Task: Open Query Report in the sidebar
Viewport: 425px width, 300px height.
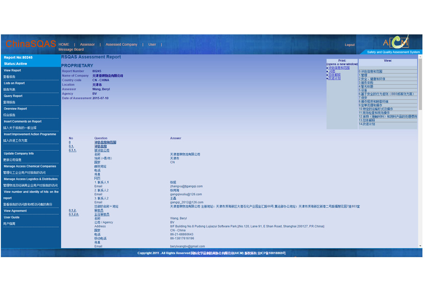Action: 13,96
